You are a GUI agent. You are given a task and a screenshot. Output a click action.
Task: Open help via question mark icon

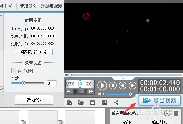pos(104,103)
